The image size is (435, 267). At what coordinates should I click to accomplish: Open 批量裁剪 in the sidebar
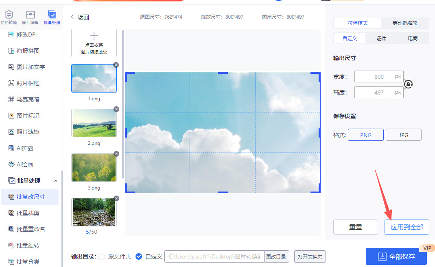point(24,213)
